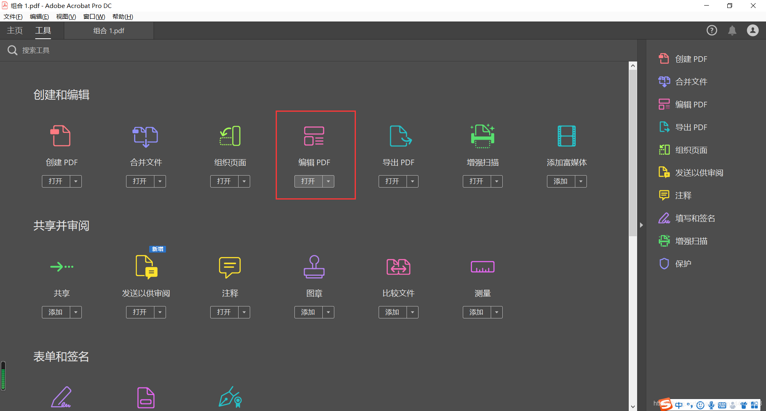Expand dropdown arrow beside 组织页面 打开

[244, 181]
